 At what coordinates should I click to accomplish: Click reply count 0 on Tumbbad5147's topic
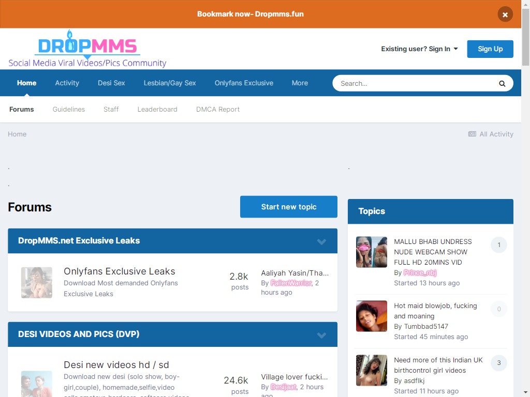click(x=499, y=309)
